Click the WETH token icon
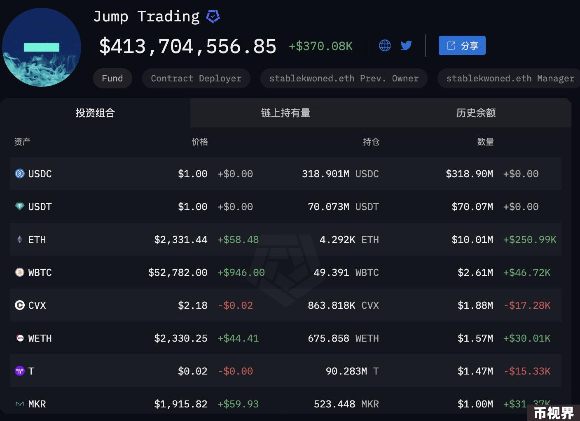This screenshot has width=580, height=421. tap(19, 338)
